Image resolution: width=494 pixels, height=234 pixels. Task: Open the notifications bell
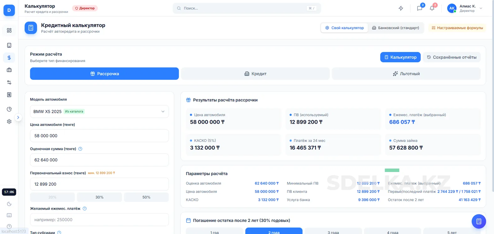(x=432, y=8)
